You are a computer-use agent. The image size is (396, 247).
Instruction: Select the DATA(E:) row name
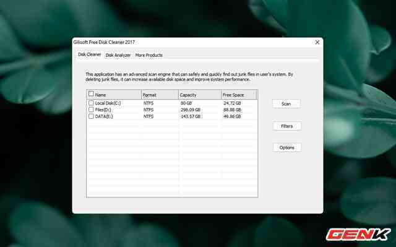coord(104,116)
